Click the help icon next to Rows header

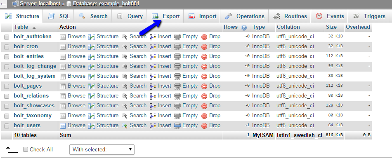tap(244, 28)
